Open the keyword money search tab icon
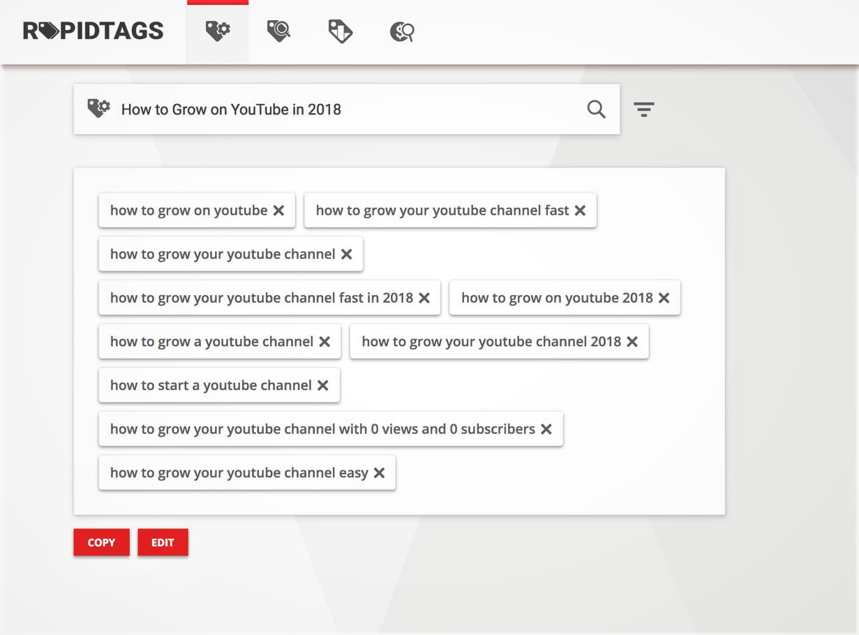Image resolution: width=859 pixels, height=635 pixels. click(402, 31)
